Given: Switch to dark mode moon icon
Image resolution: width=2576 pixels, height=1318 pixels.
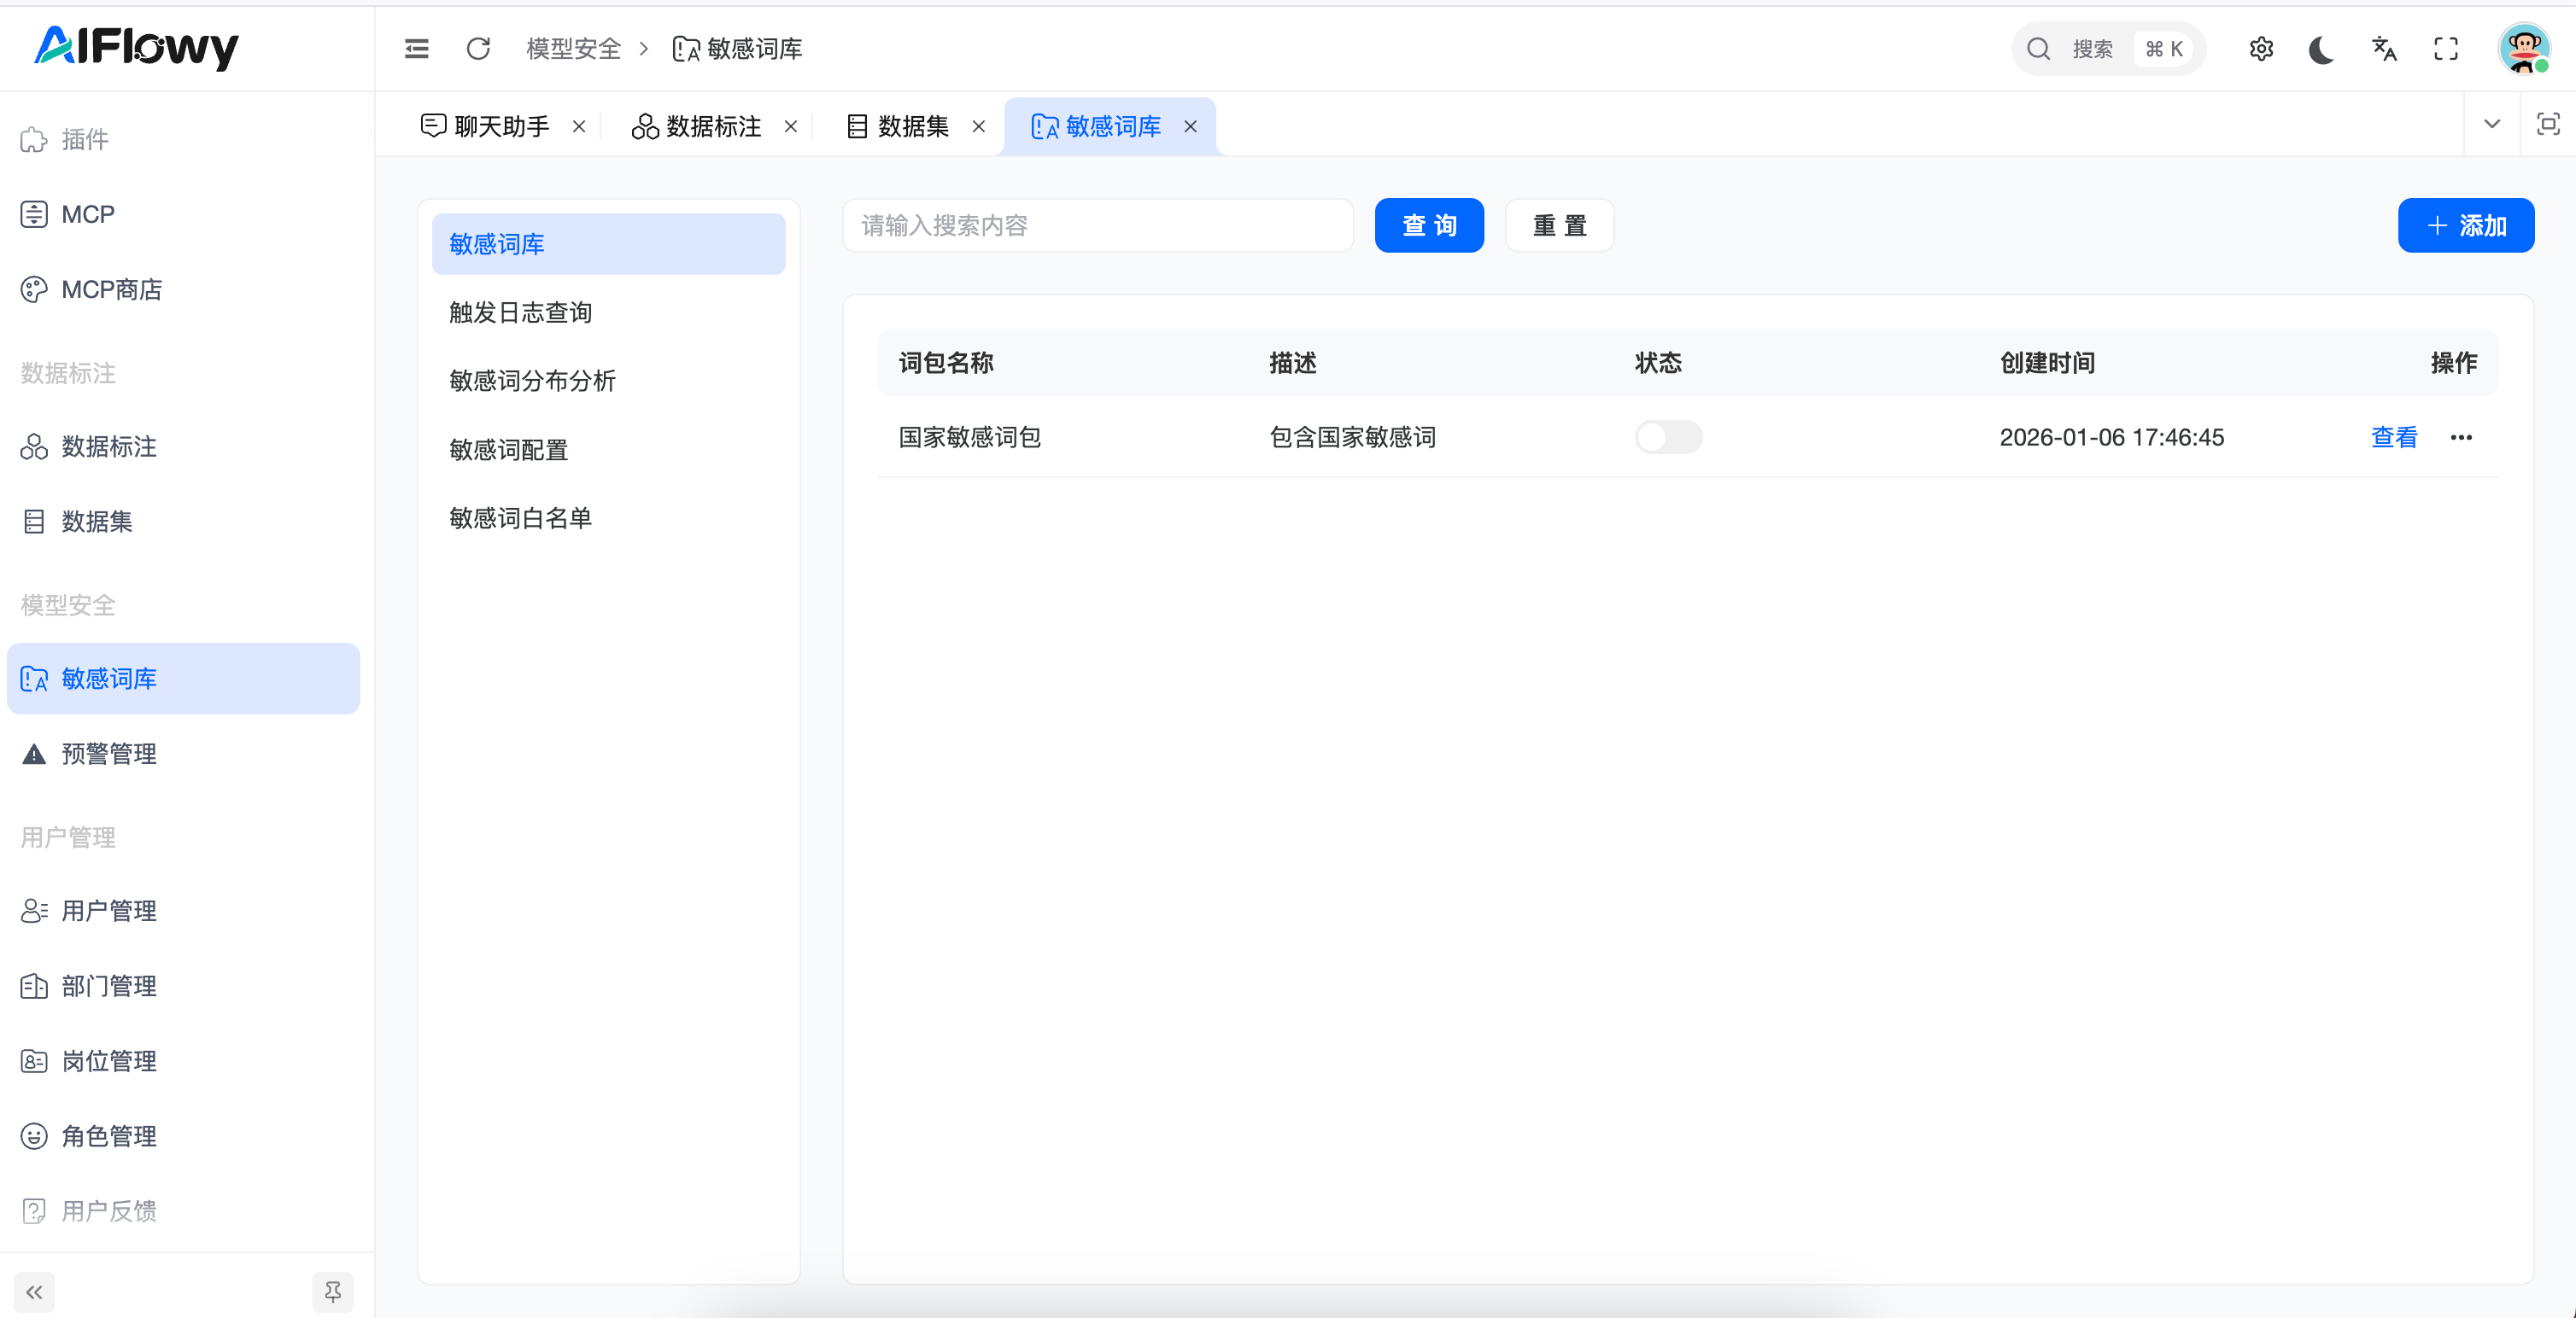Looking at the screenshot, I should pyautogui.click(x=2322, y=49).
